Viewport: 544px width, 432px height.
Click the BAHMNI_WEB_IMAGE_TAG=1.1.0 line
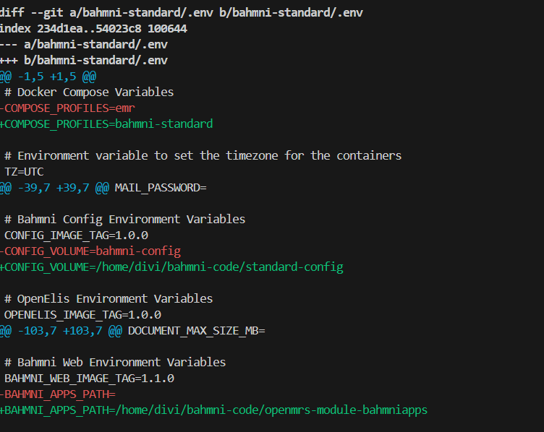(x=89, y=378)
